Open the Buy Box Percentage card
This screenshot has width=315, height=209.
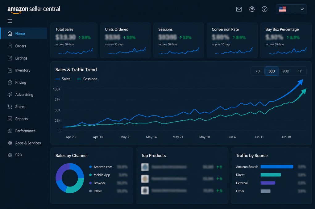coord(286,40)
